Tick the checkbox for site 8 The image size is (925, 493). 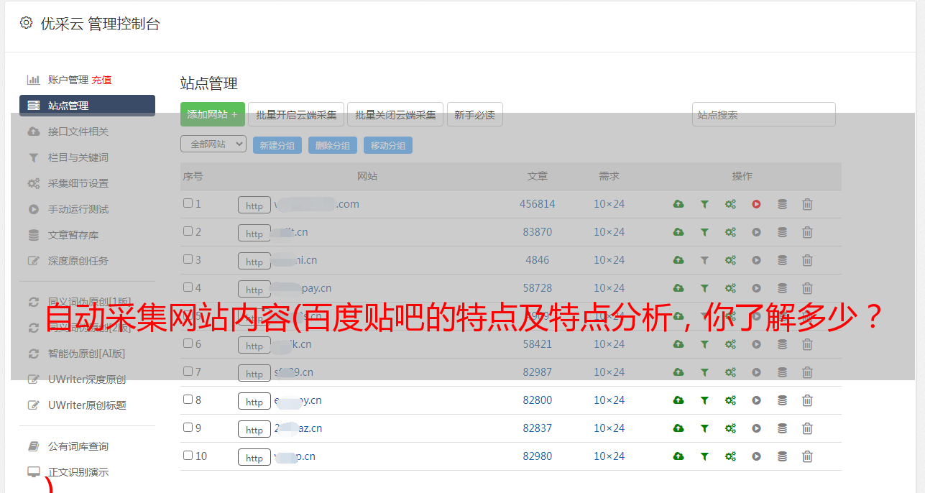(188, 400)
